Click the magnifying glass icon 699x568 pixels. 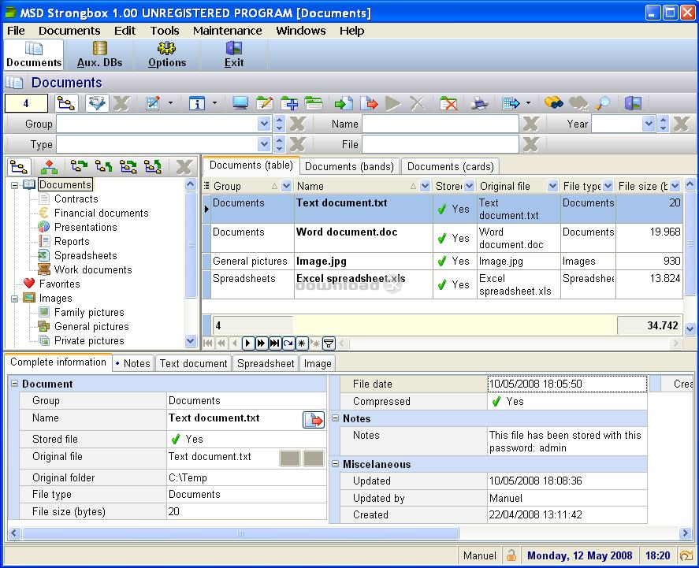point(602,103)
